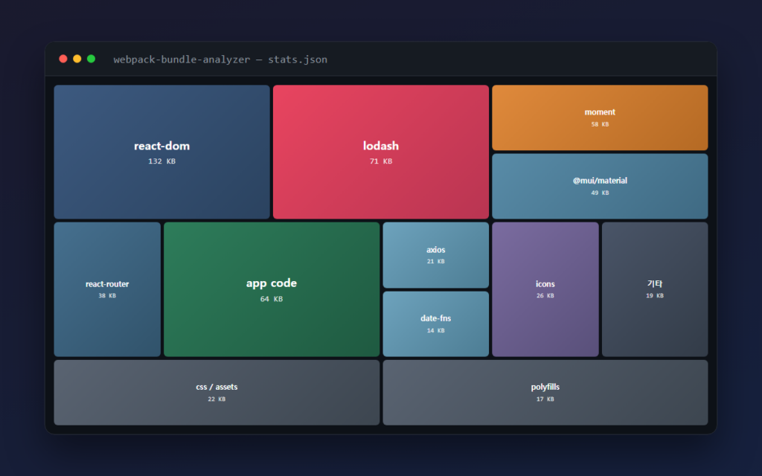
Task: Click the 71 KB size label
Action: 381,161
